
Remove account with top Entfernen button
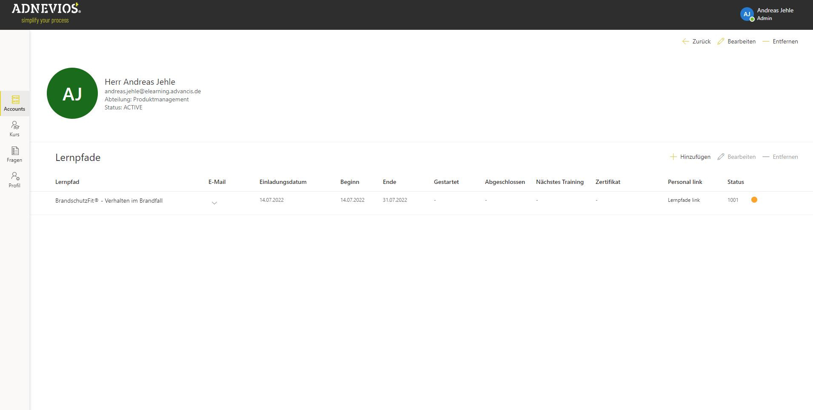click(780, 41)
